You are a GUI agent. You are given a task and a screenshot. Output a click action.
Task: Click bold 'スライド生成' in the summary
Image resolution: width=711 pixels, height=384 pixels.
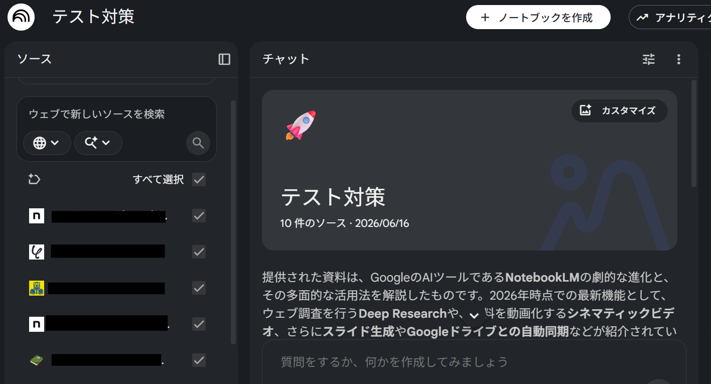(x=359, y=332)
